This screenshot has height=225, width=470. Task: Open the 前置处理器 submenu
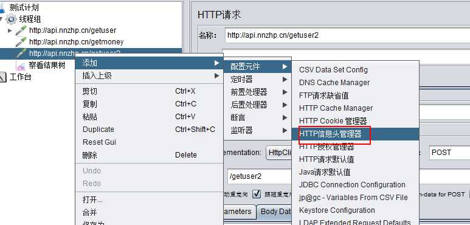click(257, 92)
